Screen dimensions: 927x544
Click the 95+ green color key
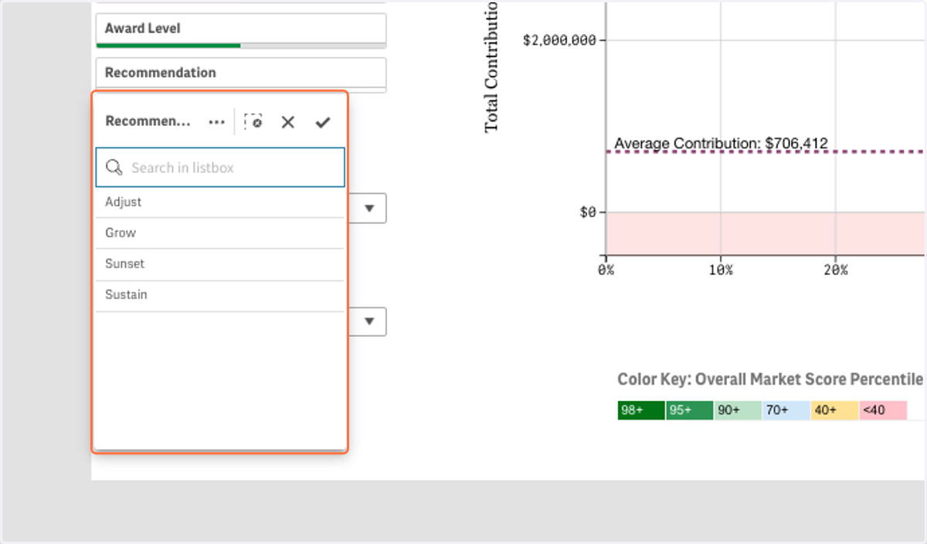690,410
